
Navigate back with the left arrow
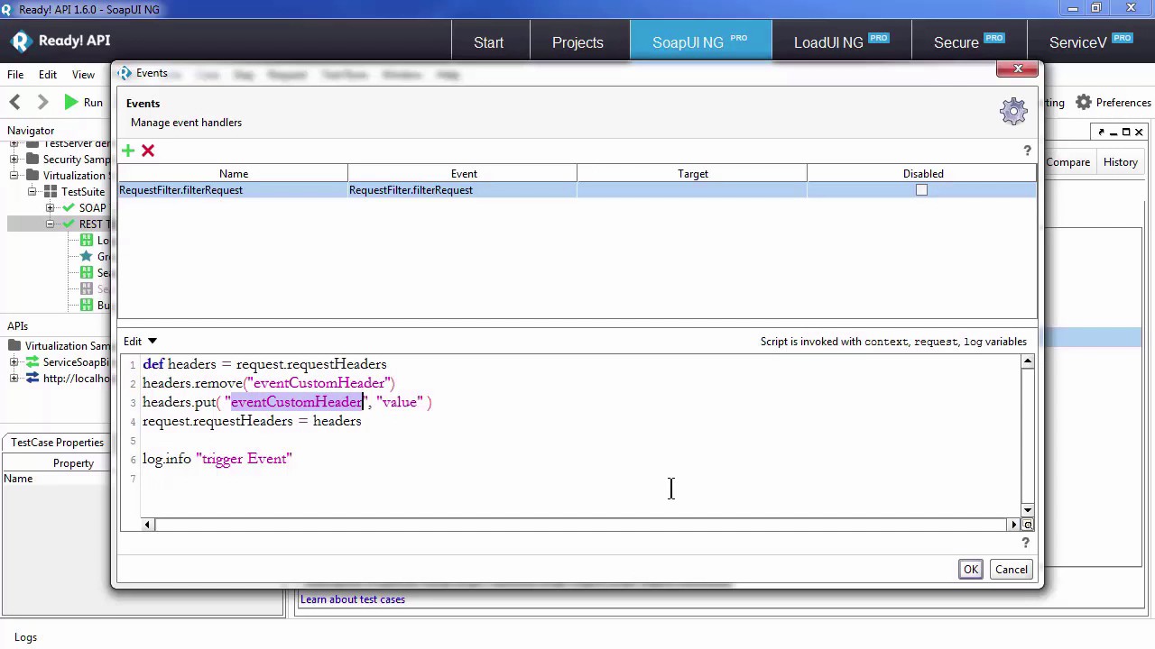tap(14, 103)
